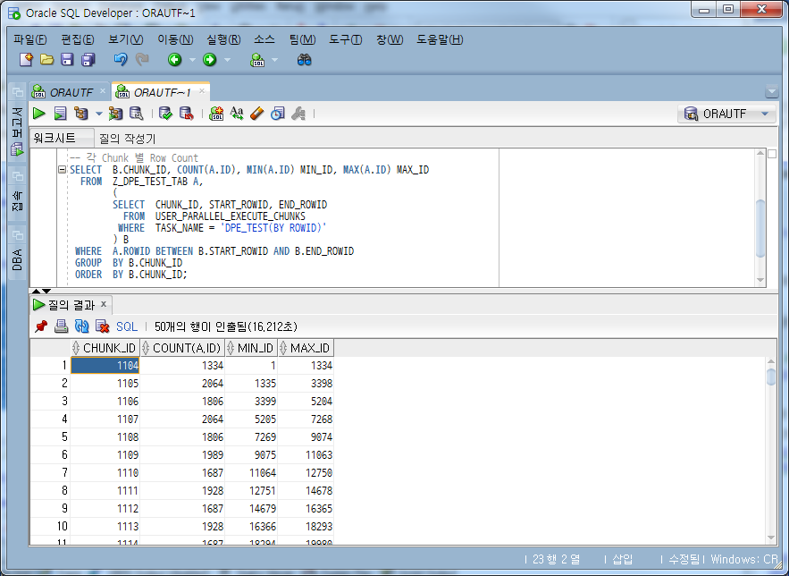Print the query results
The image size is (789, 576).
click(61, 326)
